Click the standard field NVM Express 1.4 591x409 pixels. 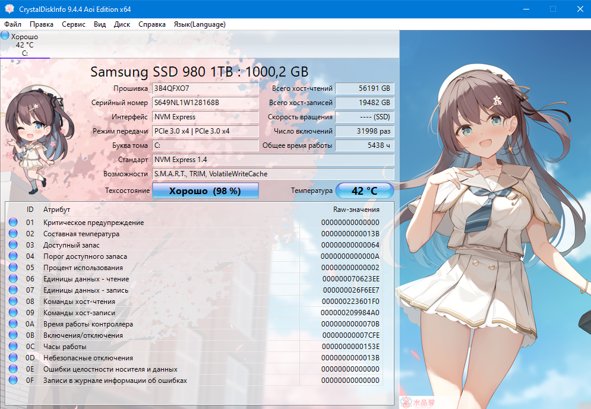point(274,160)
